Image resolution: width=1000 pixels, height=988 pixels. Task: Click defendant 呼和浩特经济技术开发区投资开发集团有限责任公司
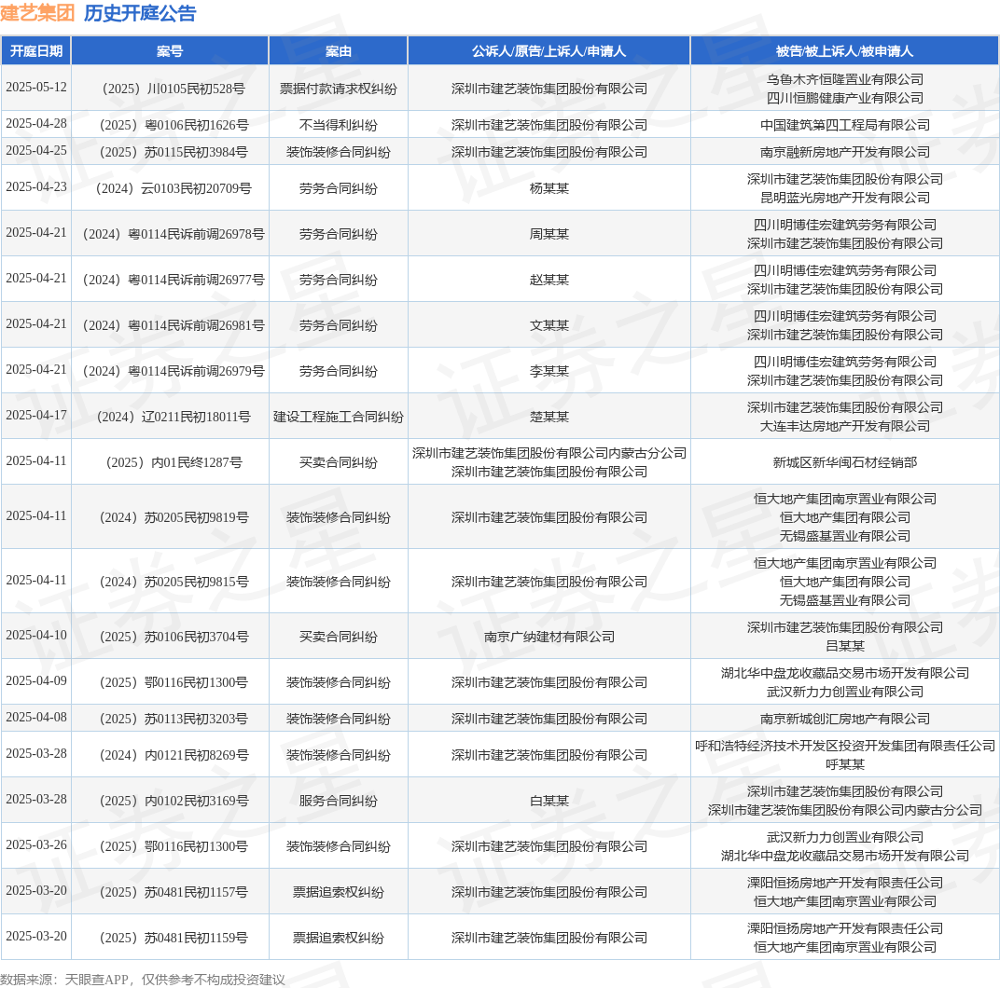tap(845, 746)
